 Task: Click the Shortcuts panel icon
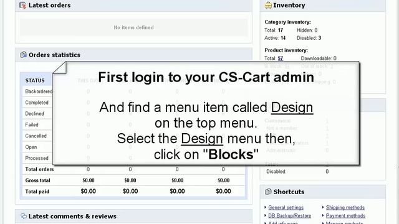[268, 192]
